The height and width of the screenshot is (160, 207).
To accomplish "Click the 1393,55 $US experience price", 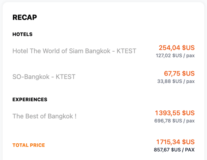I will (175, 113).
